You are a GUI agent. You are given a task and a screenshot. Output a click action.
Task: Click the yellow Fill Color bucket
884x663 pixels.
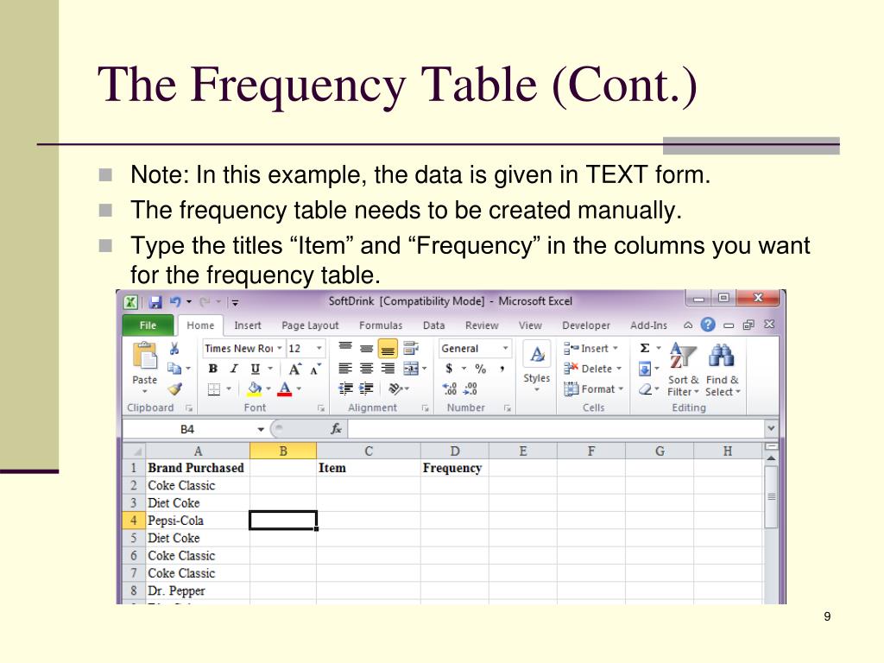(x=255, y=389)
